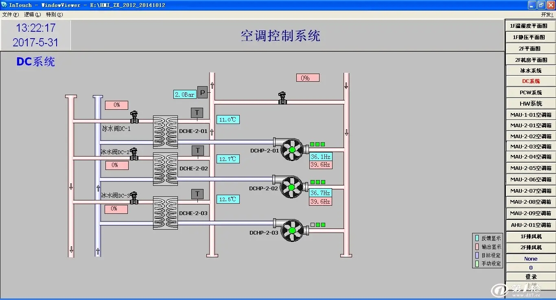
Task: Click the 0% output below 冰水阀DC-2
Action: pyautogui.click(x=117, y=165)
